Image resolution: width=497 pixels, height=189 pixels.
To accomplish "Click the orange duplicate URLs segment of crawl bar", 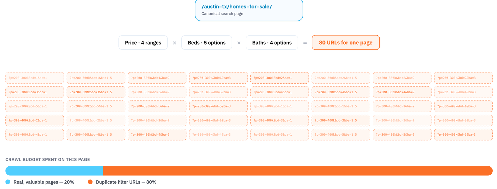I will coord(298,171).
